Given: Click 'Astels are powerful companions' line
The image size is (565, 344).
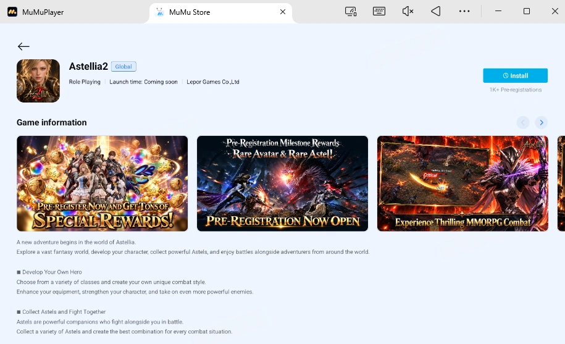Looking at the screenshot, I should [100, 322].
